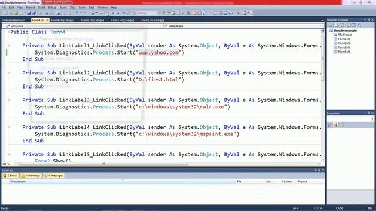Collapse the Public Class Form4 outline
Viewport: 376px width, 211px height.
(9, 32)
